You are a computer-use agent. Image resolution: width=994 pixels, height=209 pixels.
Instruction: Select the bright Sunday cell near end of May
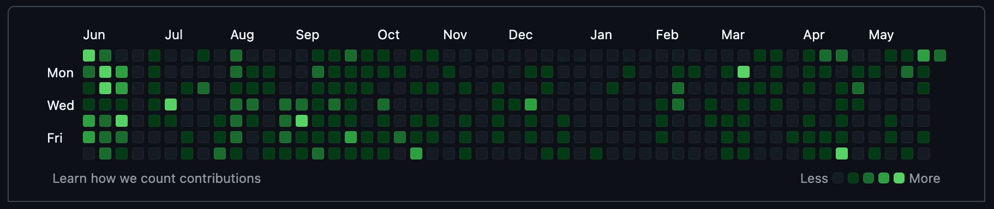tap(924, 56)
